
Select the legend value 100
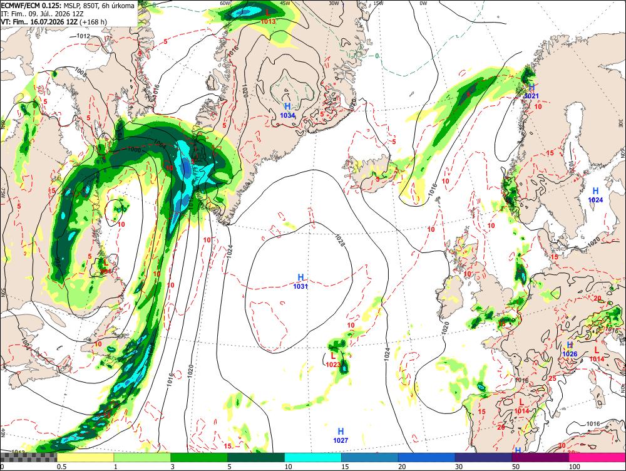pyautogui.click(x=574, y=467)
